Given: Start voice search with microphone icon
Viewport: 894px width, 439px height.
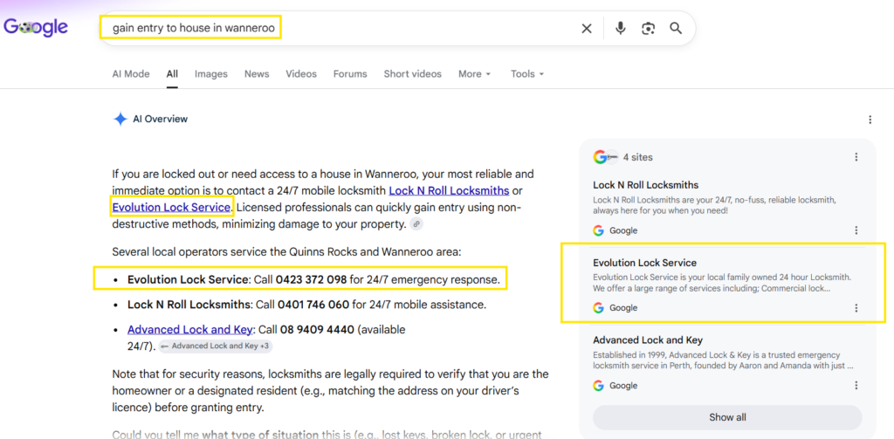Looking at the screenshot, I should [621, 29].
